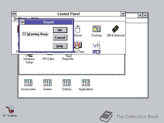Open the Desktop settings icon
Viewport: 164px width, 123px height.
coord(97,29)
